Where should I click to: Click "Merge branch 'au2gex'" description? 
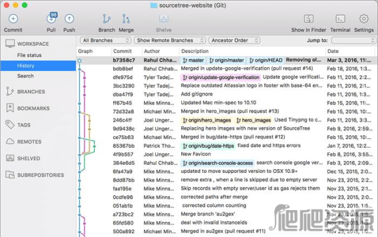point(208,214)
